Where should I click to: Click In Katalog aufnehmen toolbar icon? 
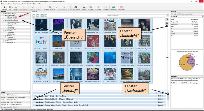[50, 8]
